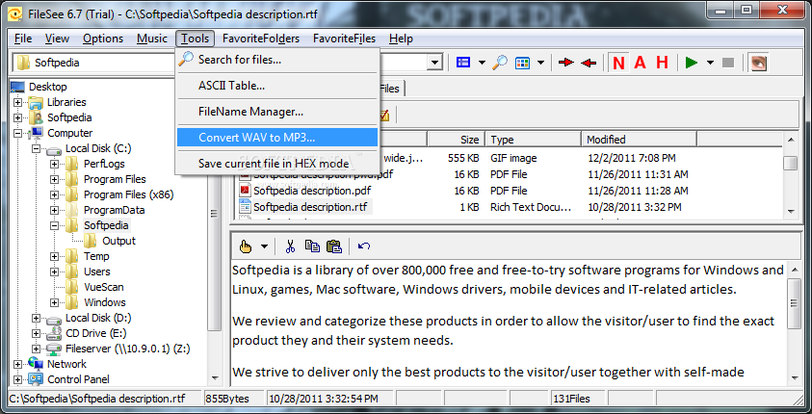This screenshot has height=414, width=812.
Task: Expand the Network tree node
Action: [17, 364]
